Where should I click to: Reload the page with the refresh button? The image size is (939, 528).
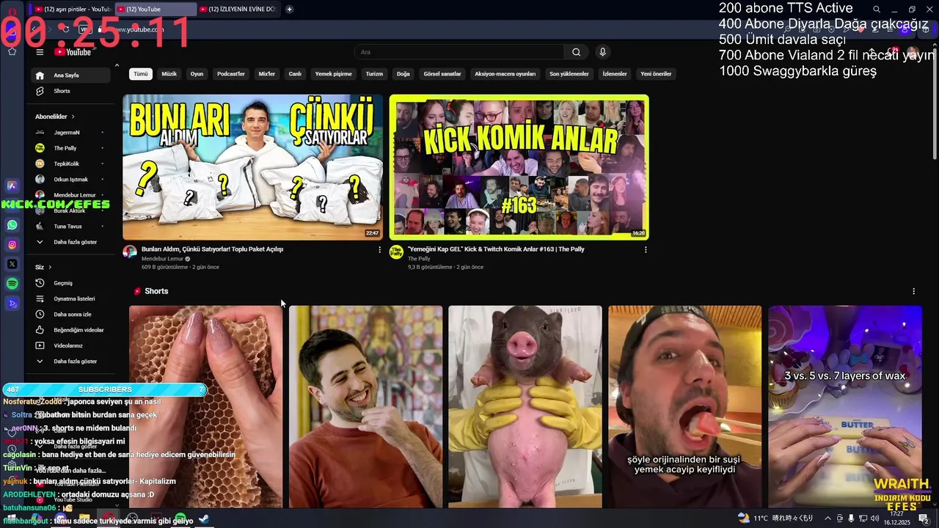coord(66,29)
